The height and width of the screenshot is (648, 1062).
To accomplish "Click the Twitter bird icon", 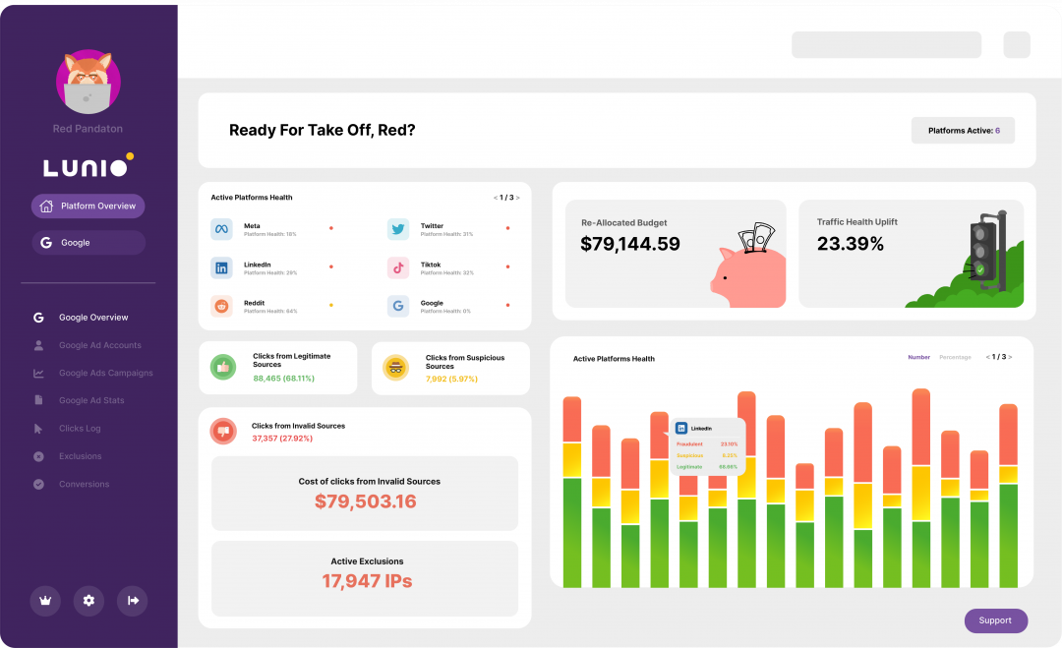I will click(398, 229).
